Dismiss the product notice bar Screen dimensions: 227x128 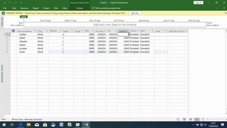tap(225, 13)
